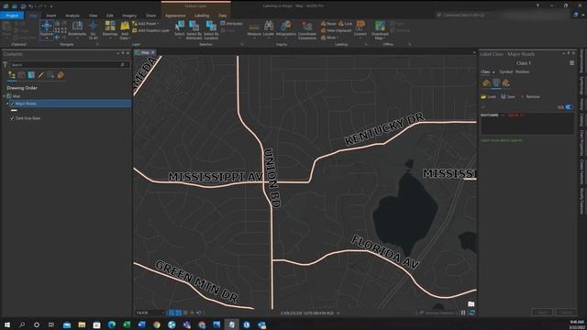
Task: Open Select By Location
Action: (211, 30)
